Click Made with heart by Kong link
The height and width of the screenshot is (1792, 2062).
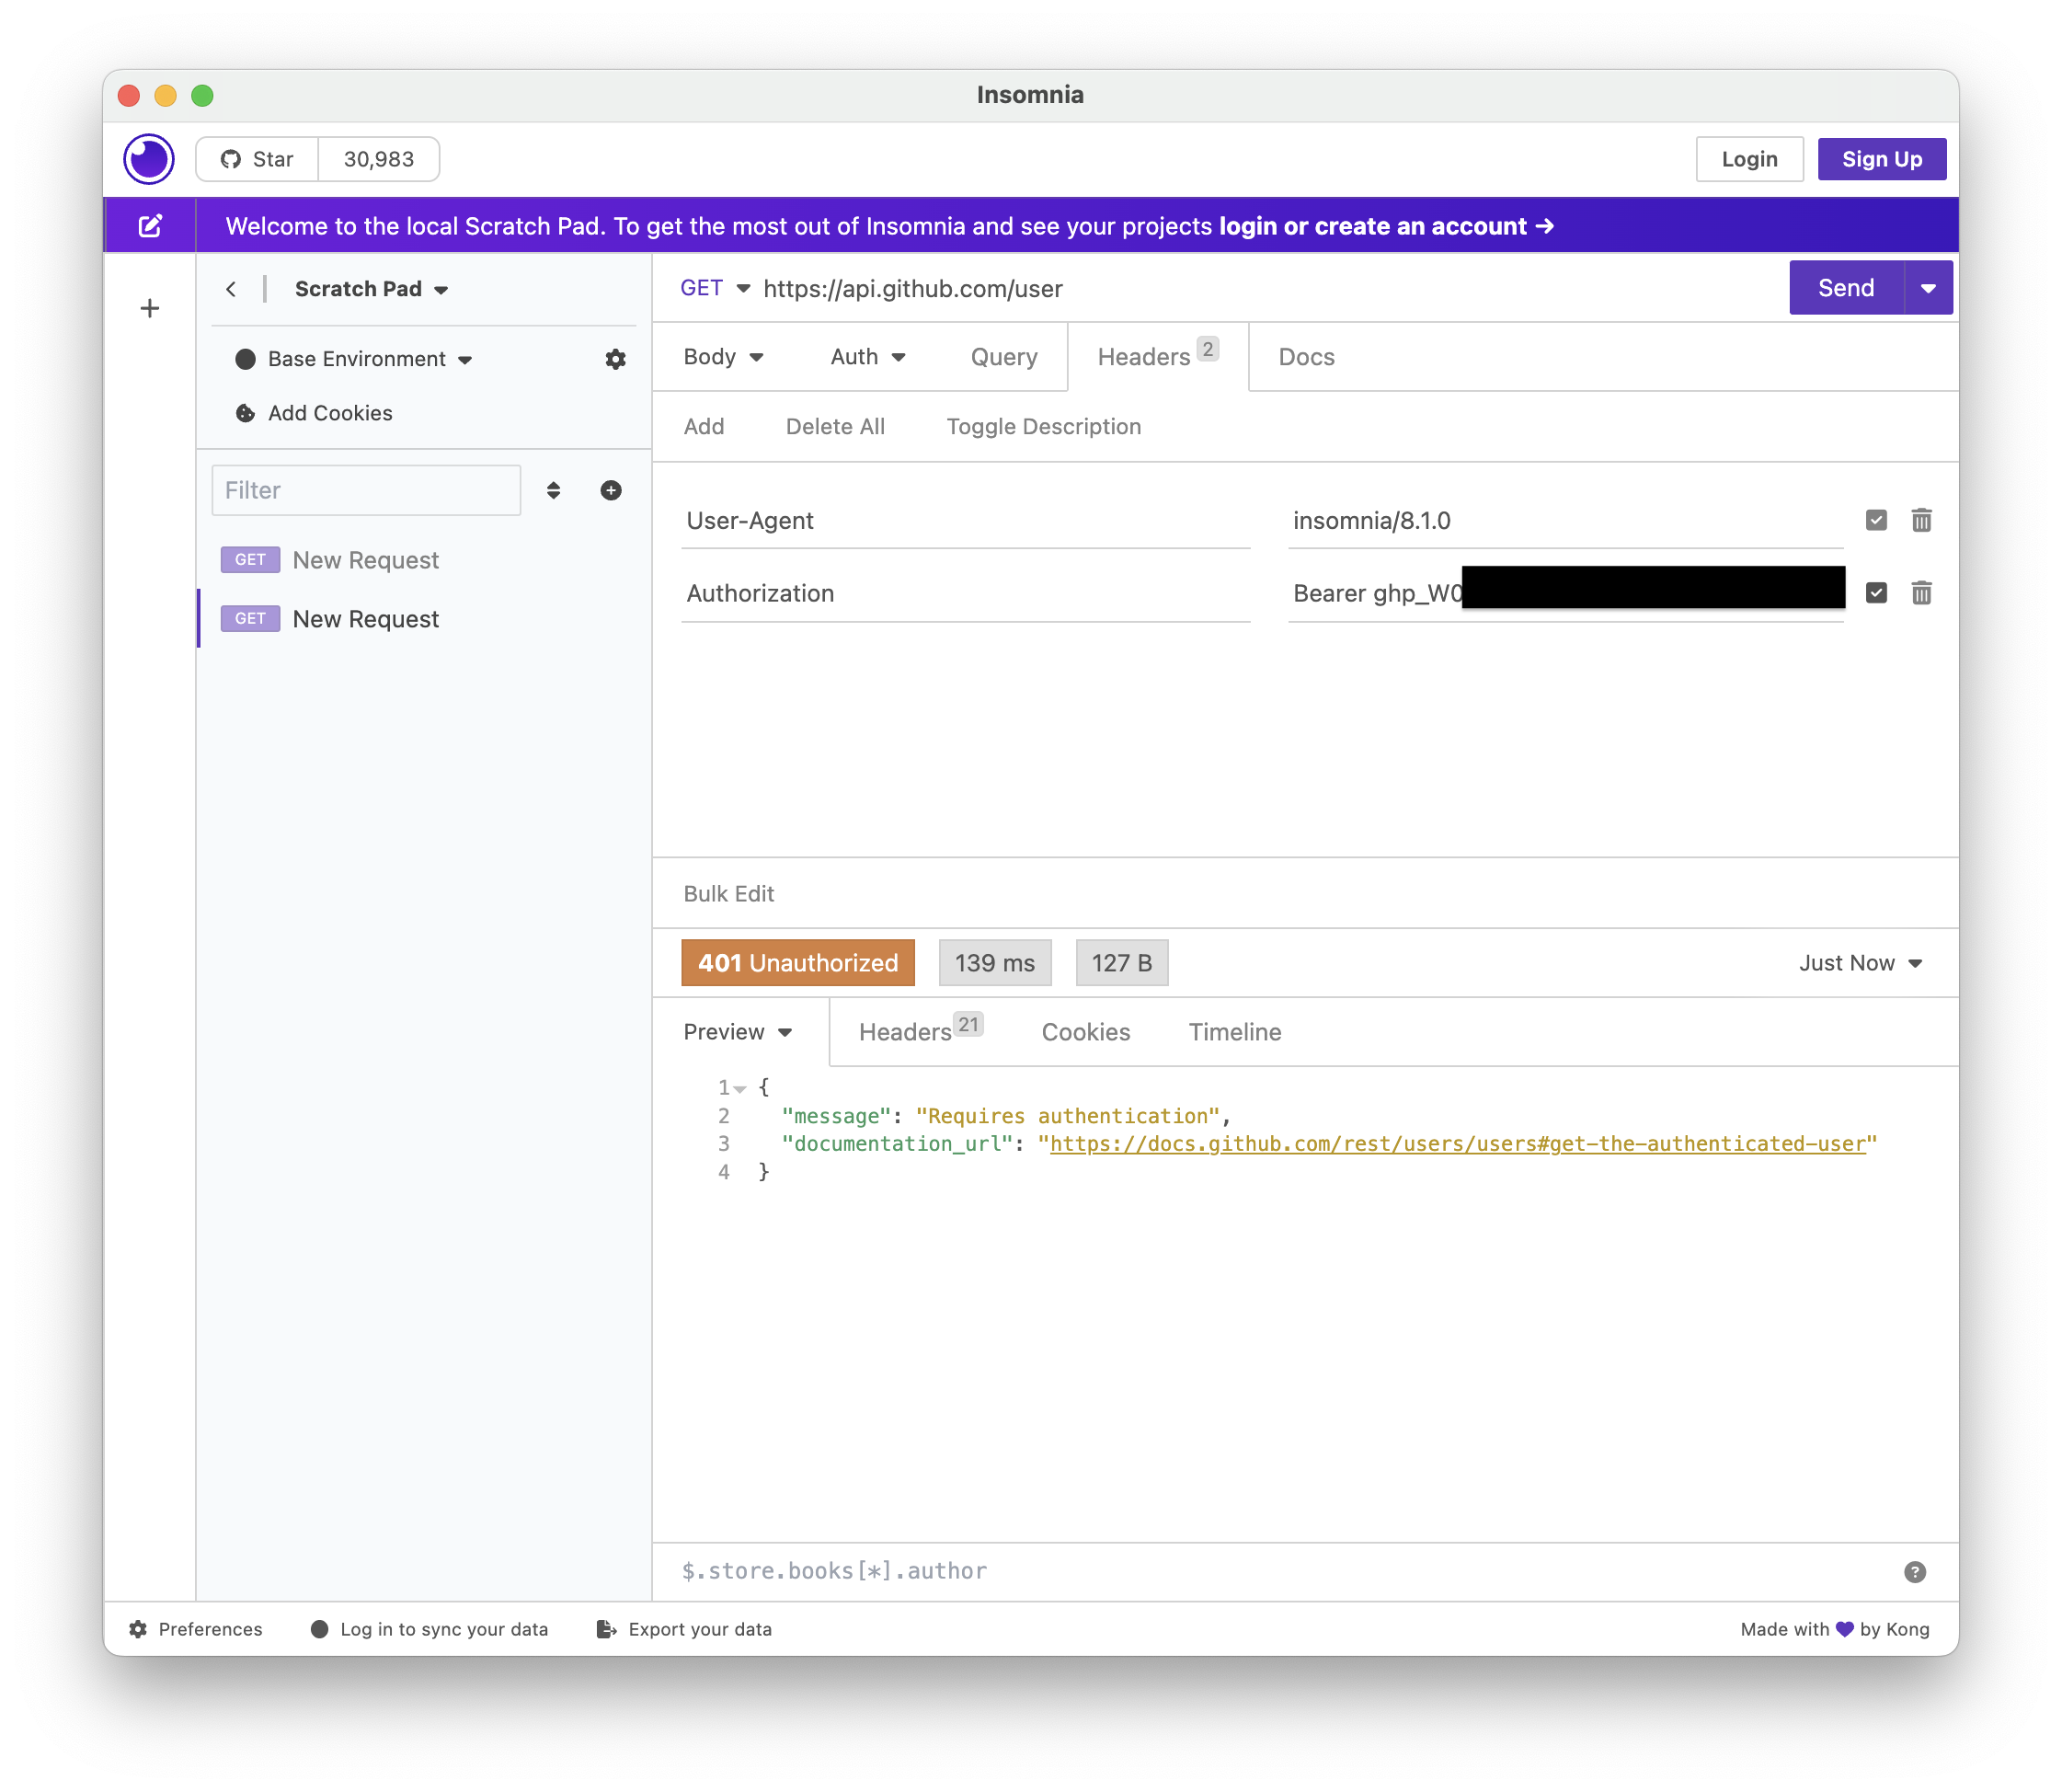(1834, 1629)
